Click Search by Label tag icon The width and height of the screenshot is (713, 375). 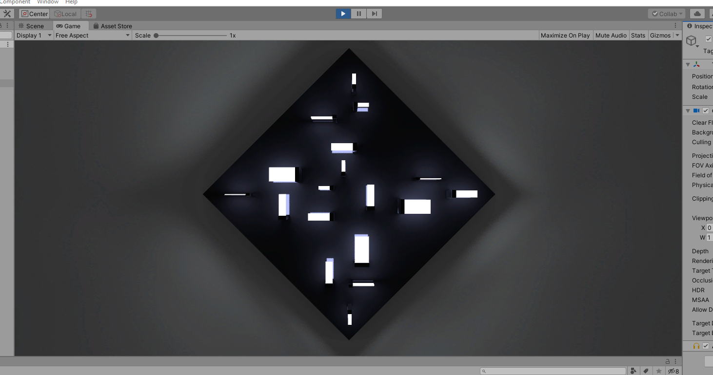click(646, 371)
